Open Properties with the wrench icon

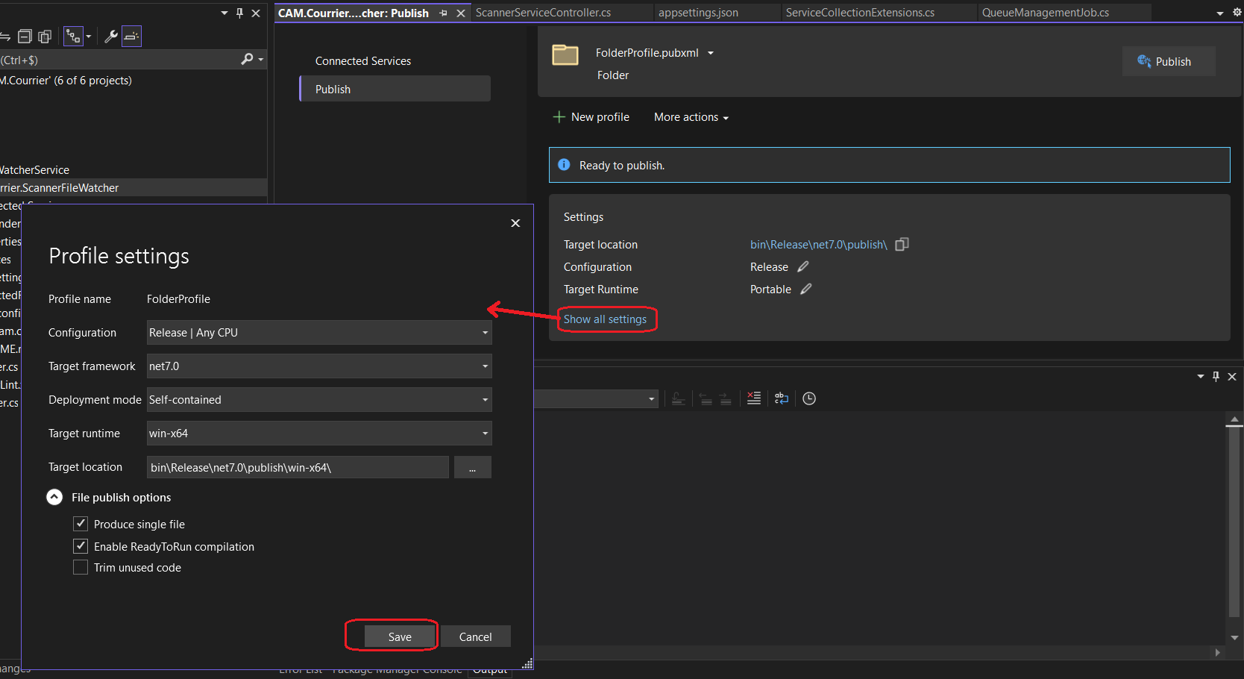[x=110, y=37]
